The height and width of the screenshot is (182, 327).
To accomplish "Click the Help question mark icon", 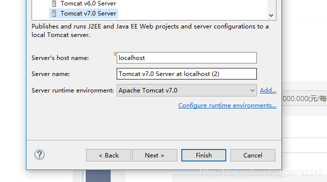I will click(x=40, y=154).
